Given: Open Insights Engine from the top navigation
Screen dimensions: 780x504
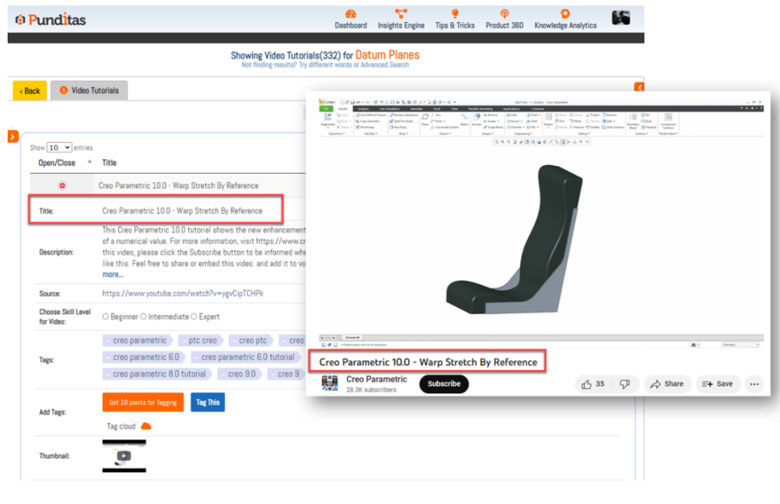Looking at the screenshot, I should pyautogui.click(x=401, y=14).
